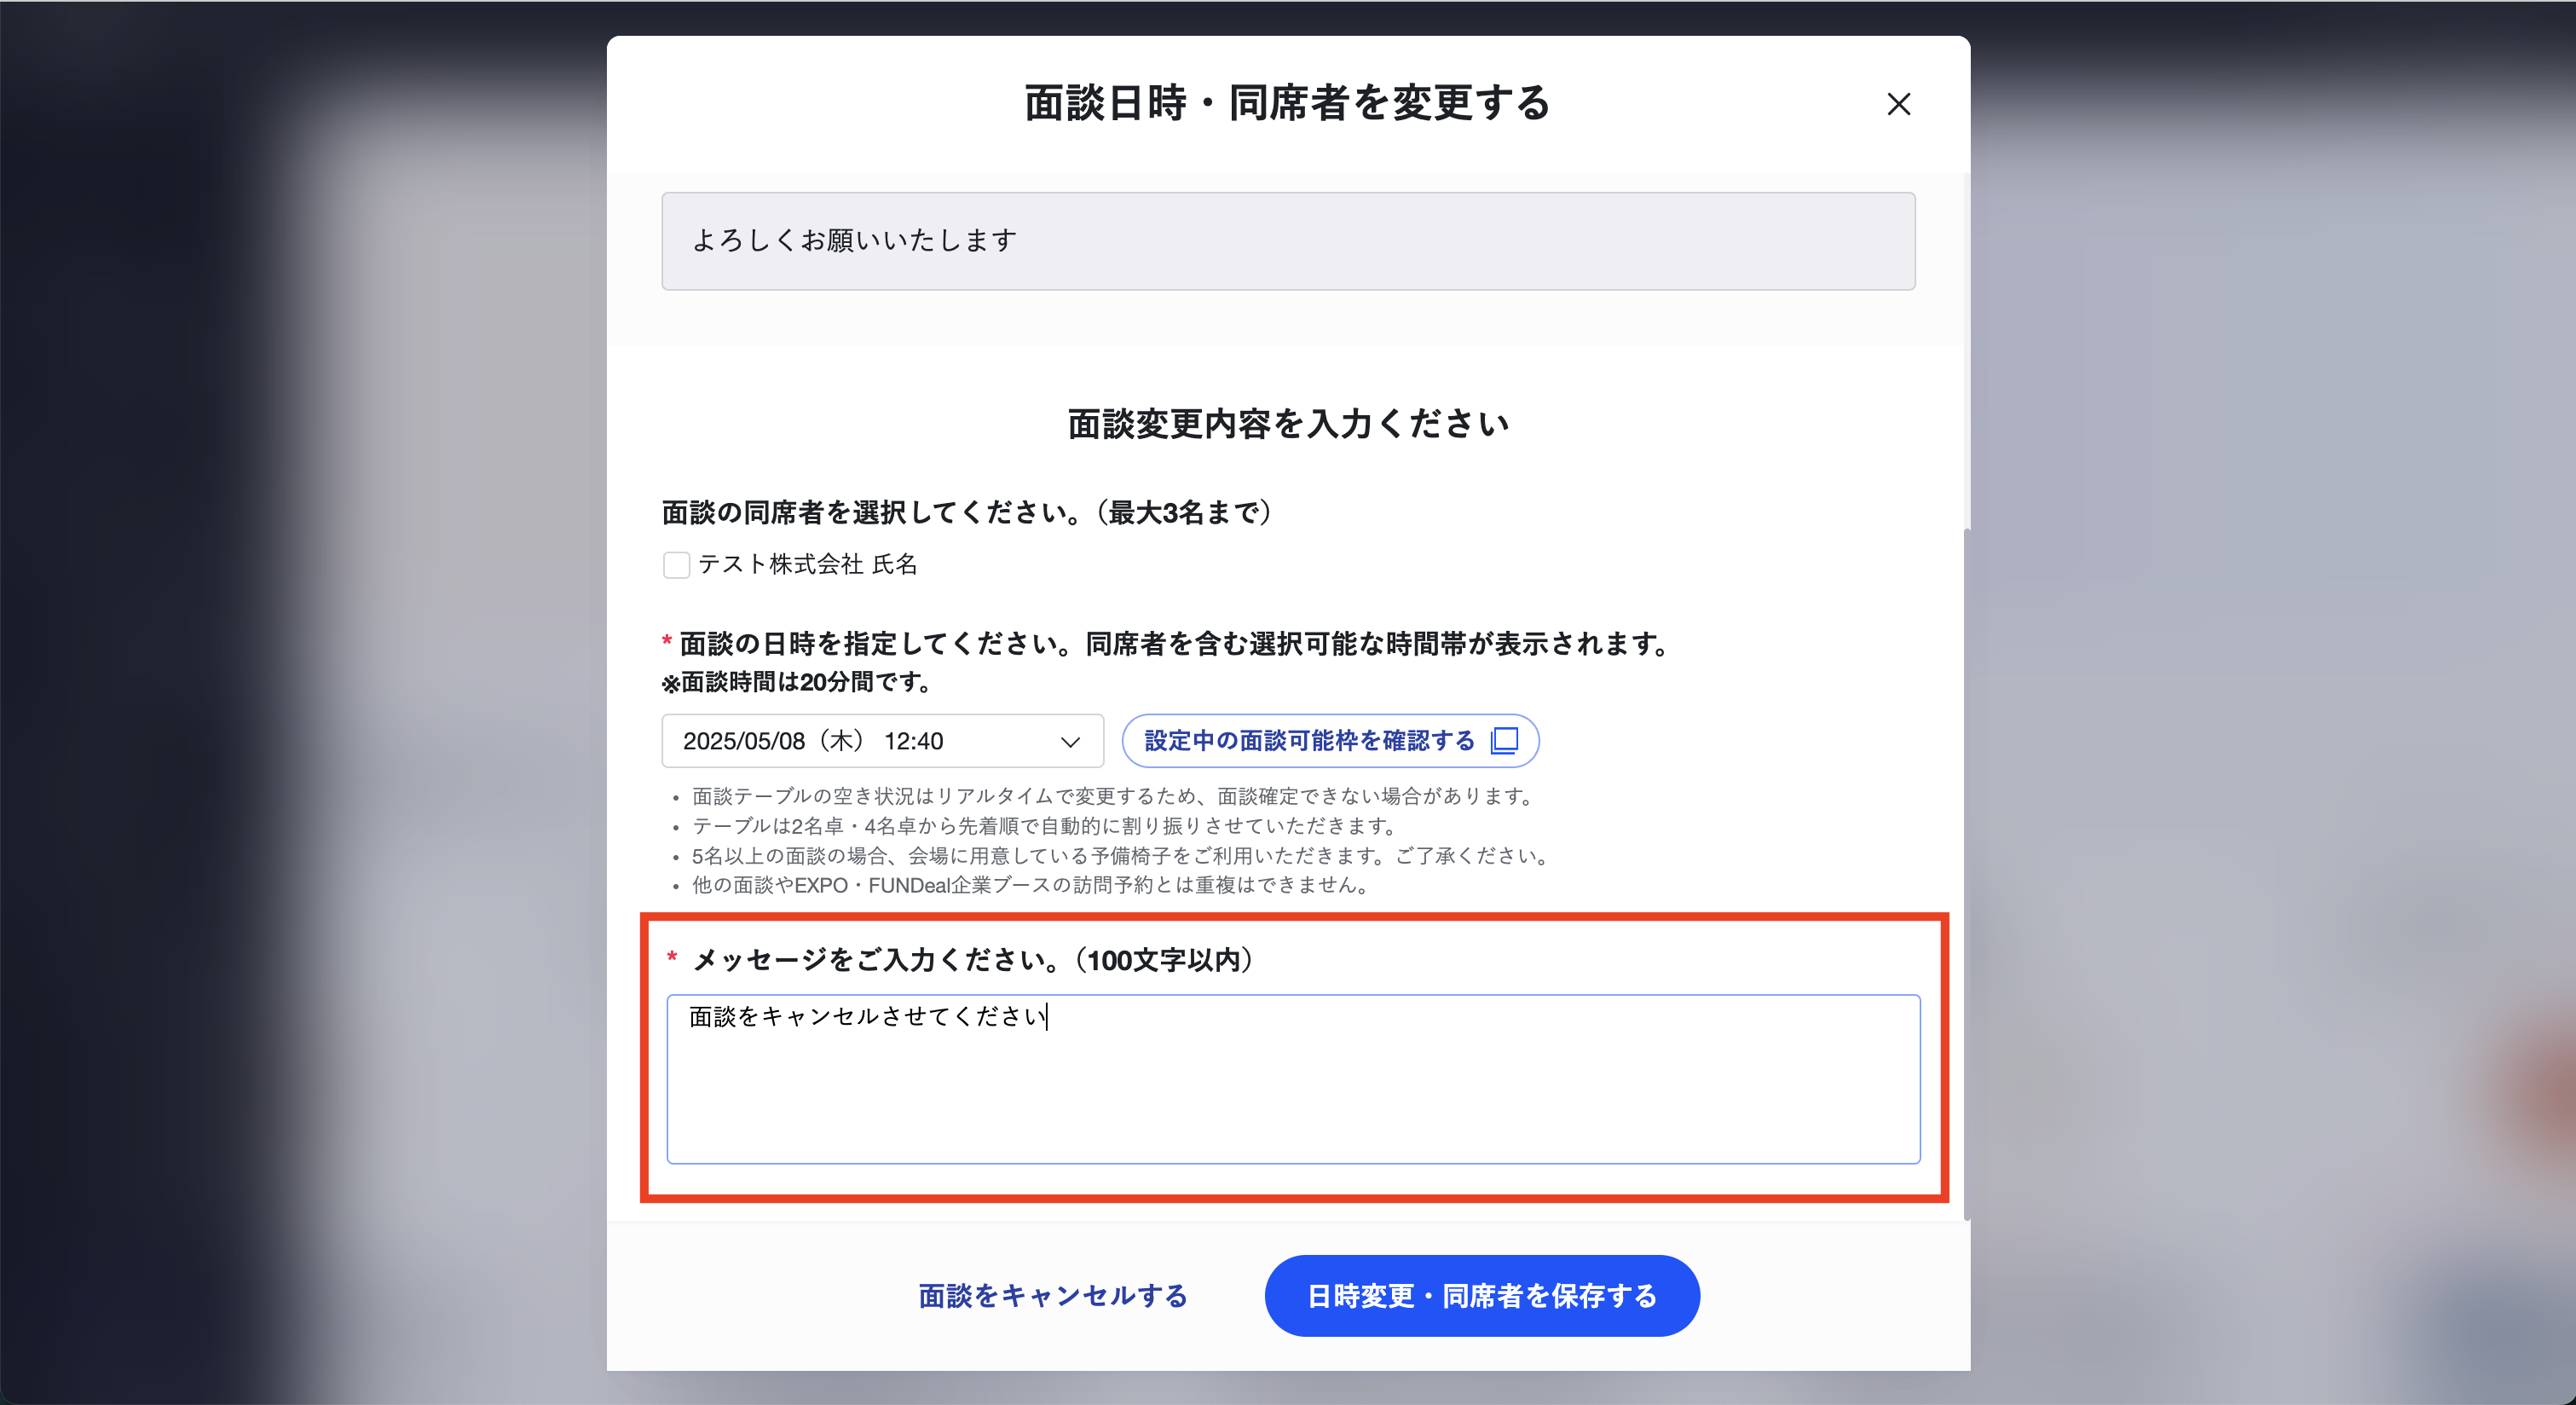Image resolution: width=2576 pixels, height=1405 pixels.
Task: Close the 面談日時・同席者を変更する dialog
Action: (1898, 104)
